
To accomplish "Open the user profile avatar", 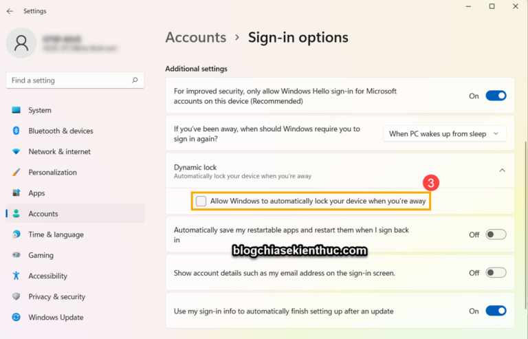I will click(x=21, y=43).
